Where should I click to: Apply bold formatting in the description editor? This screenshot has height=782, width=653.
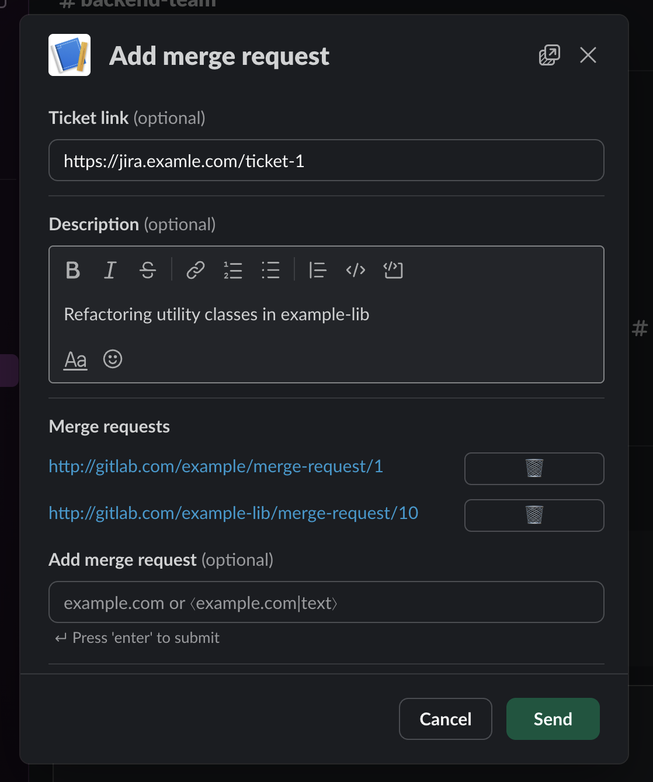point(72,270)
